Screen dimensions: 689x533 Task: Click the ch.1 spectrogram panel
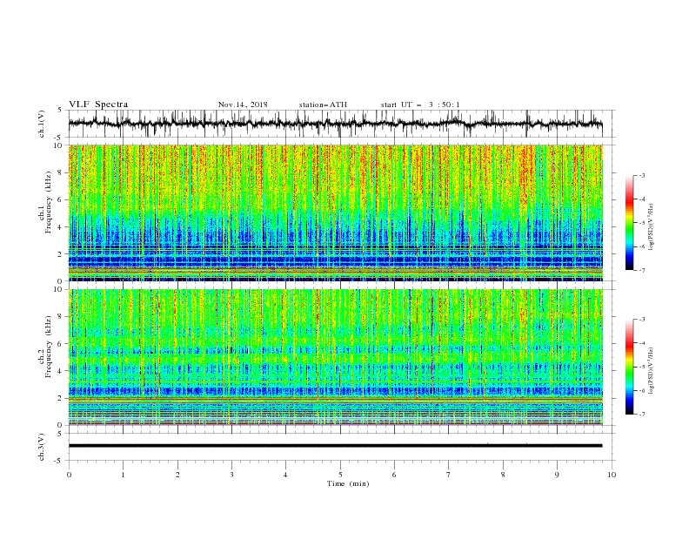pyautogui.click(x=335, y=213)
